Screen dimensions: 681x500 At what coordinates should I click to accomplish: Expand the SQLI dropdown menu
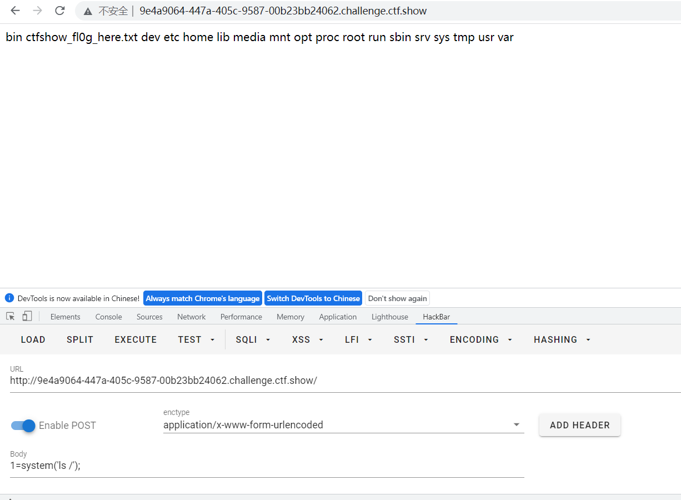pyautogui.click(x=253, y=339)
